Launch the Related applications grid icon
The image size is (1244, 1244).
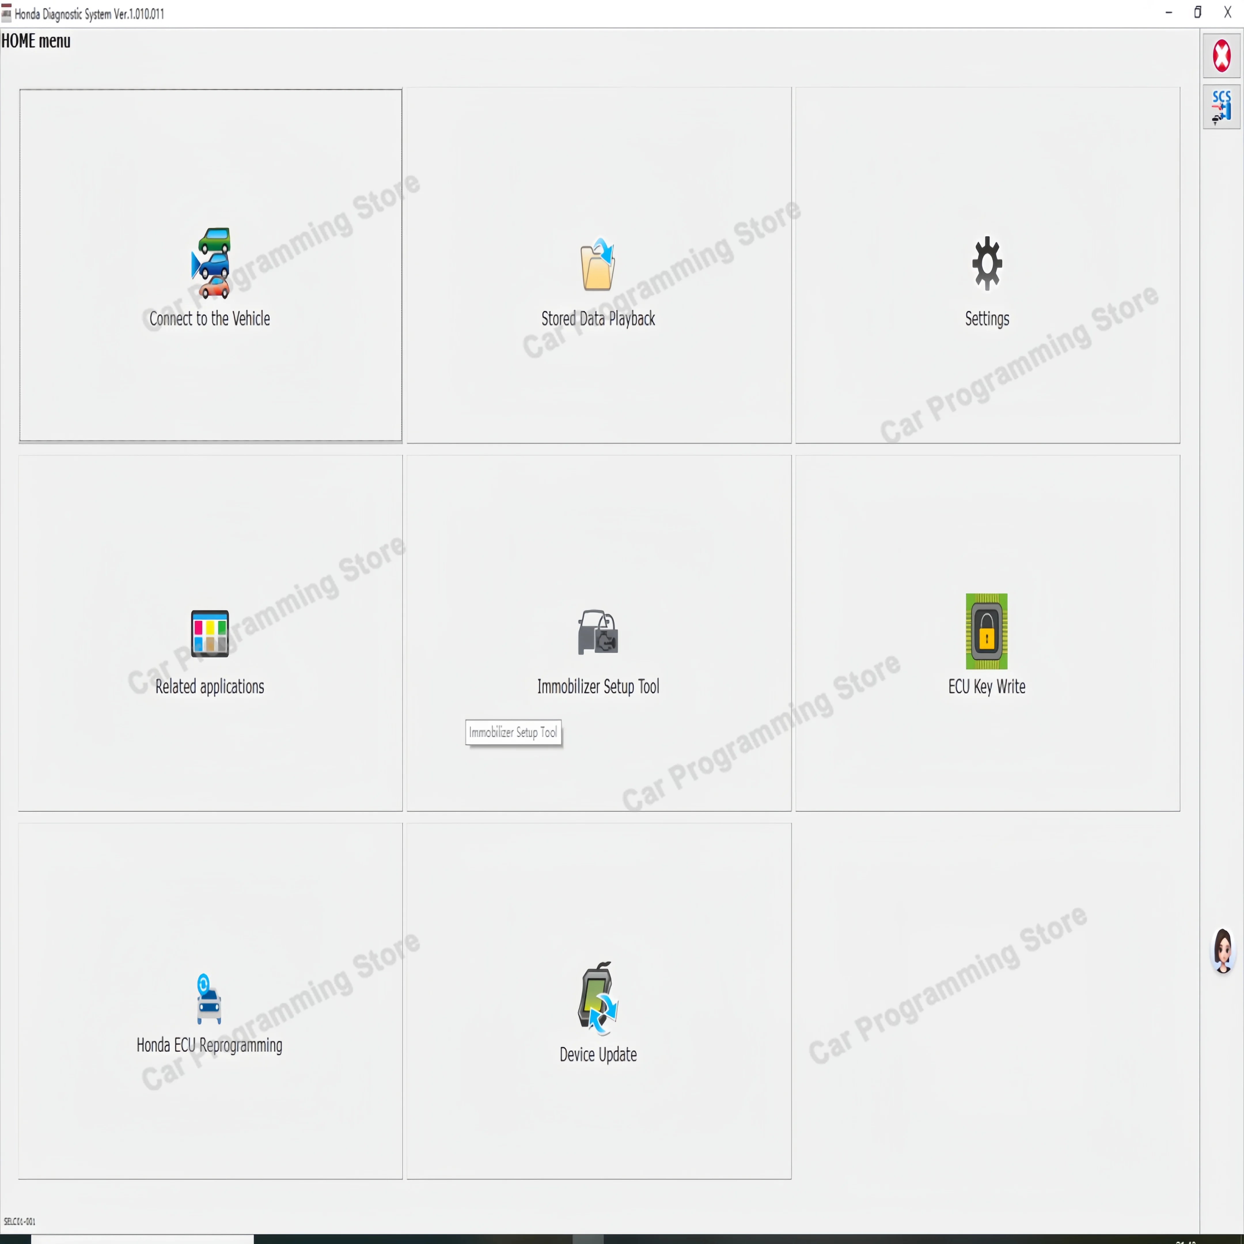[x=210, y=634]
